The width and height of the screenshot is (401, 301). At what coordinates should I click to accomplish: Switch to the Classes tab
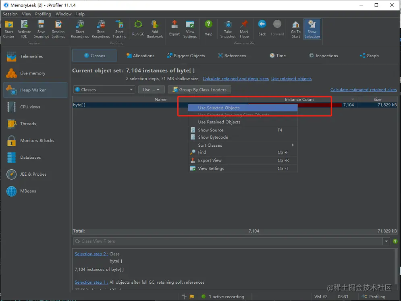(95, 56)
